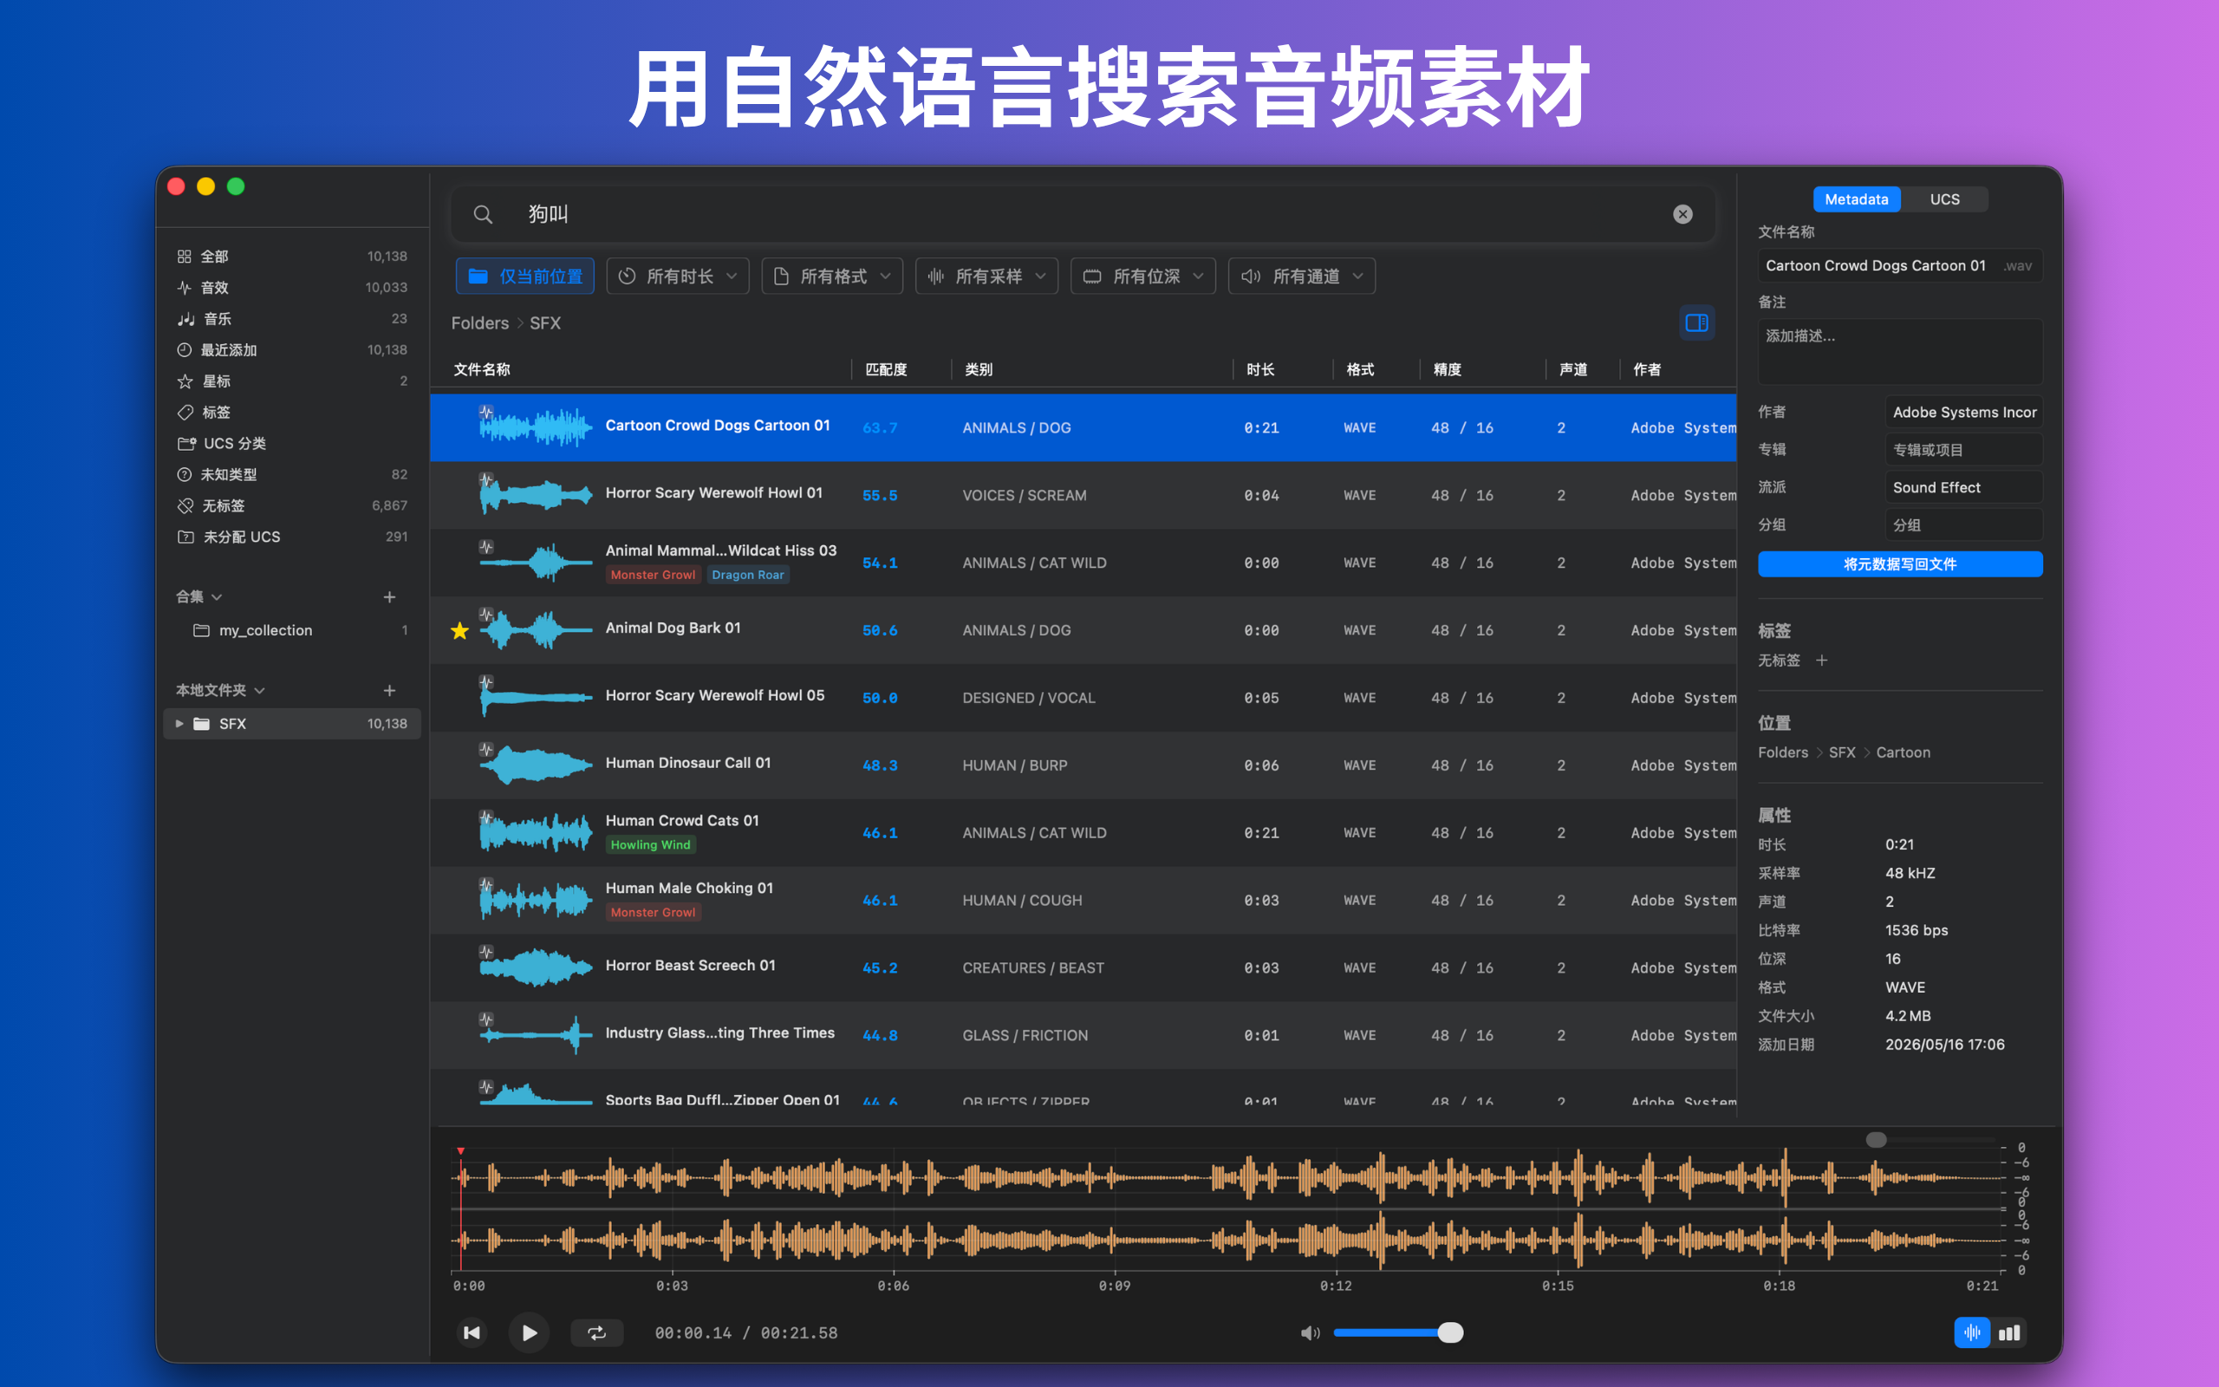Click the Howling Wind tag
Screen dimensions: 2219x1387
click(x=650, y=845)
